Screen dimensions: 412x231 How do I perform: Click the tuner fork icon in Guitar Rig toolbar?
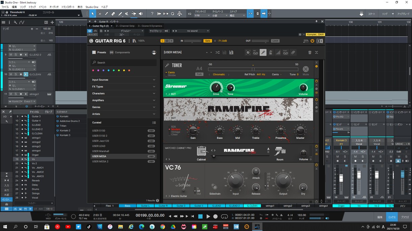tap(263, 53)
